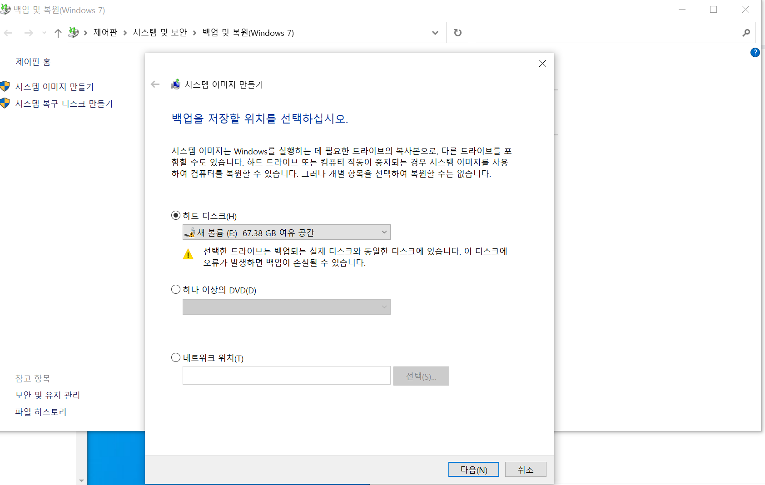765x485 pixels.
Task: Open 파일 히스토리 link in sidebar
Action: (x=40, y=411)
